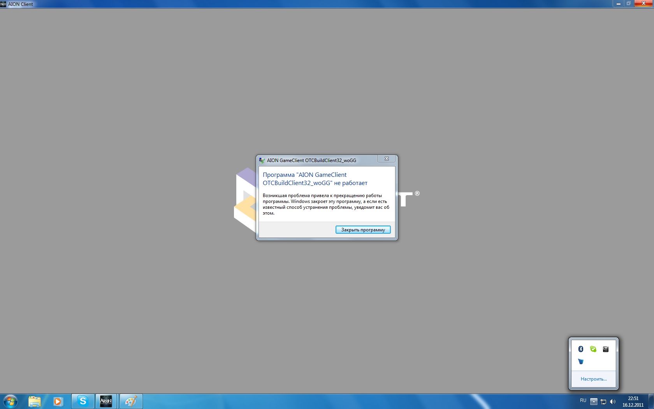This screenshot has height=409, width=654.
Task: Click the text 'Возникшая проблема привела к прекращению работы'
Action: tap(322, 196)
